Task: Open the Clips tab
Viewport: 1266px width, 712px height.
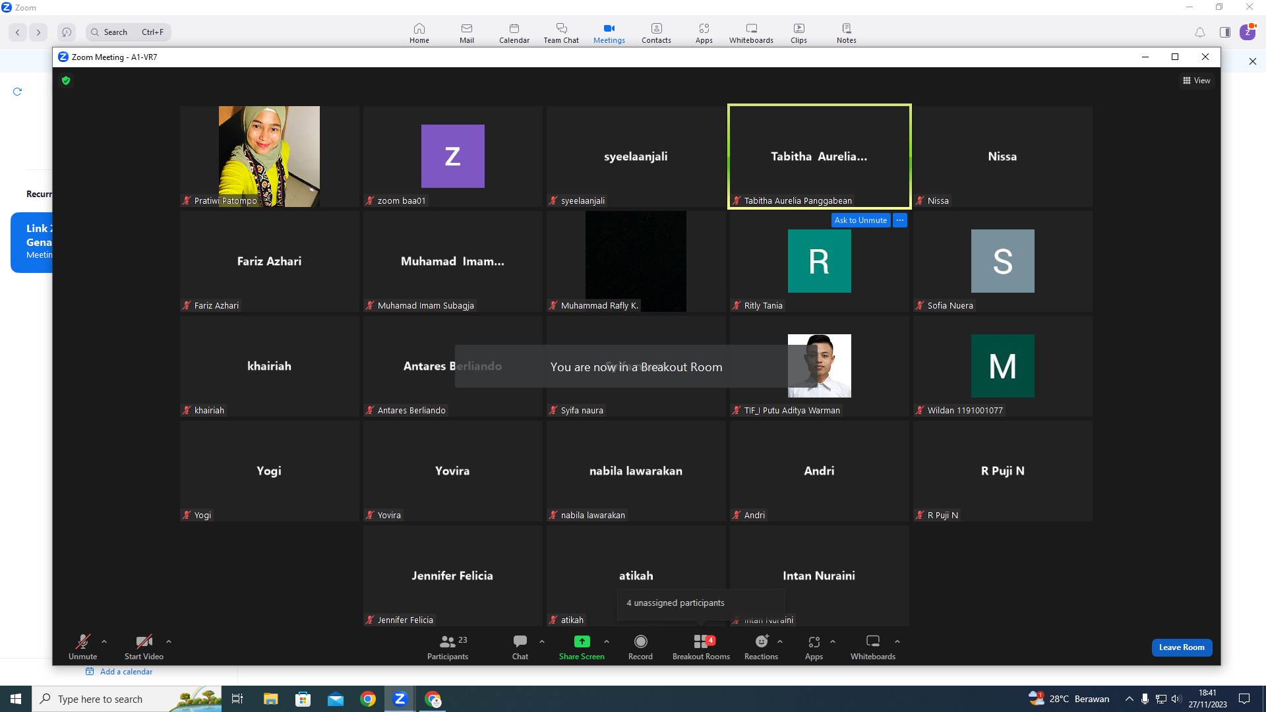Action: click(799, 33)
